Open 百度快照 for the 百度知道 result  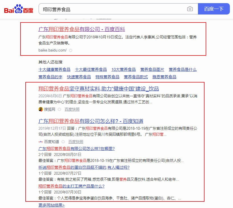76,142
